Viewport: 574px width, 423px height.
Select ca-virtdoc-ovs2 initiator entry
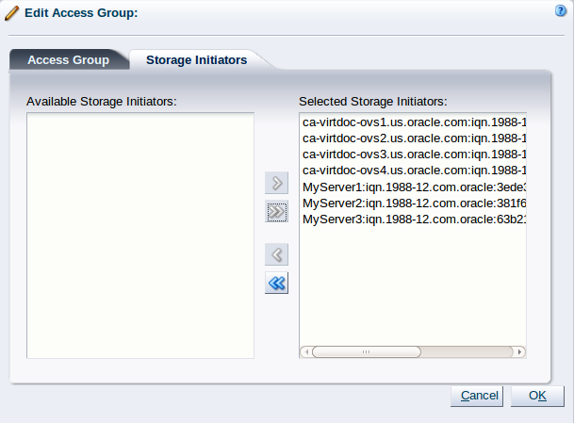coord(413,138)
